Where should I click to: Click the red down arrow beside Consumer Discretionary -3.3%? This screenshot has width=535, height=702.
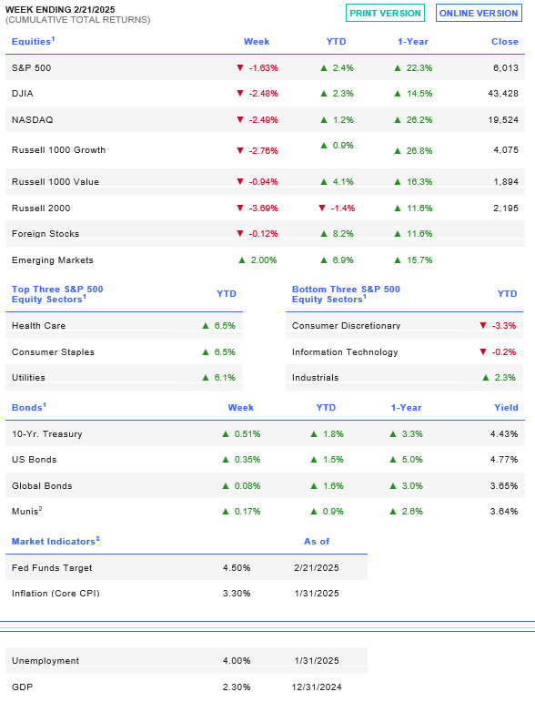pyautogui.click(x=483, y=325)
